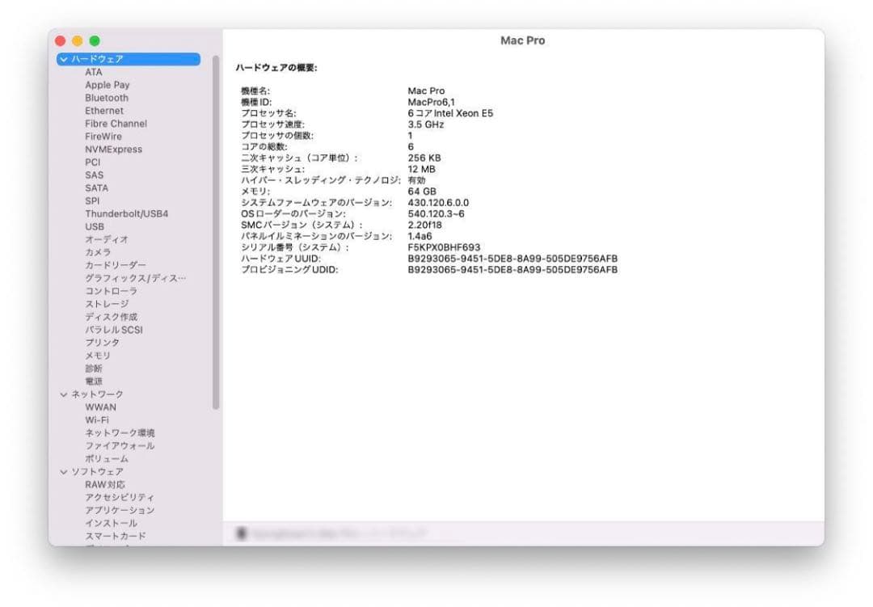Collapse the ハードウェア section
Screen dimensions: 873x607
click(x=65, y=58)
